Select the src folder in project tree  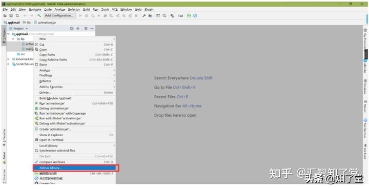(x=20, y=54)
